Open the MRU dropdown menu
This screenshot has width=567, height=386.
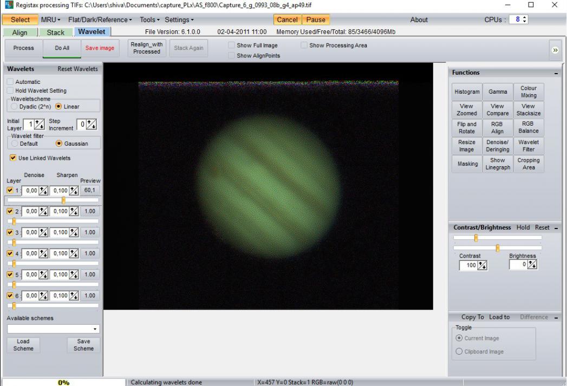50,19
